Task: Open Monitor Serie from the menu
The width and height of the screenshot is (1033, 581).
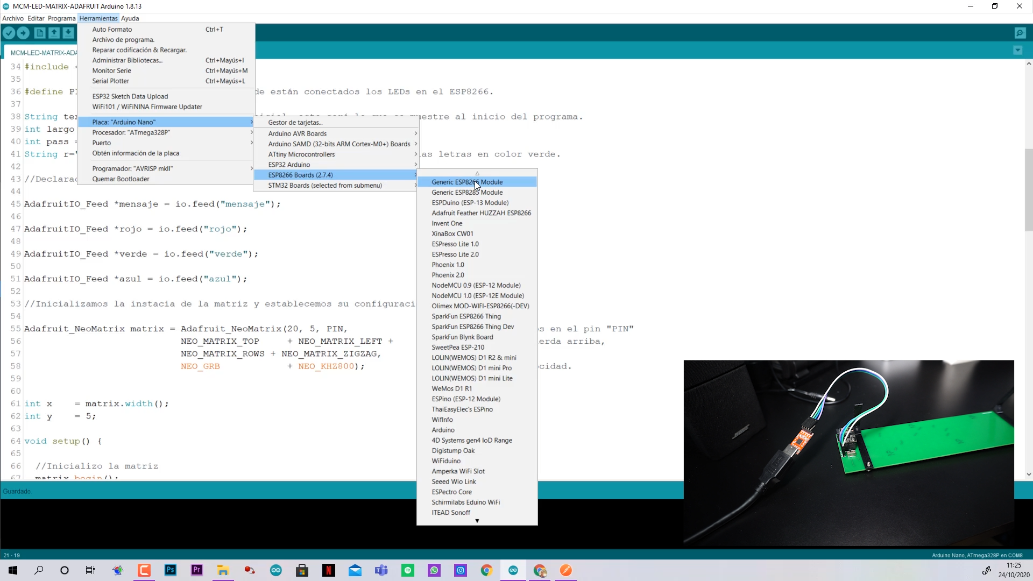Action: pos(166,70)
